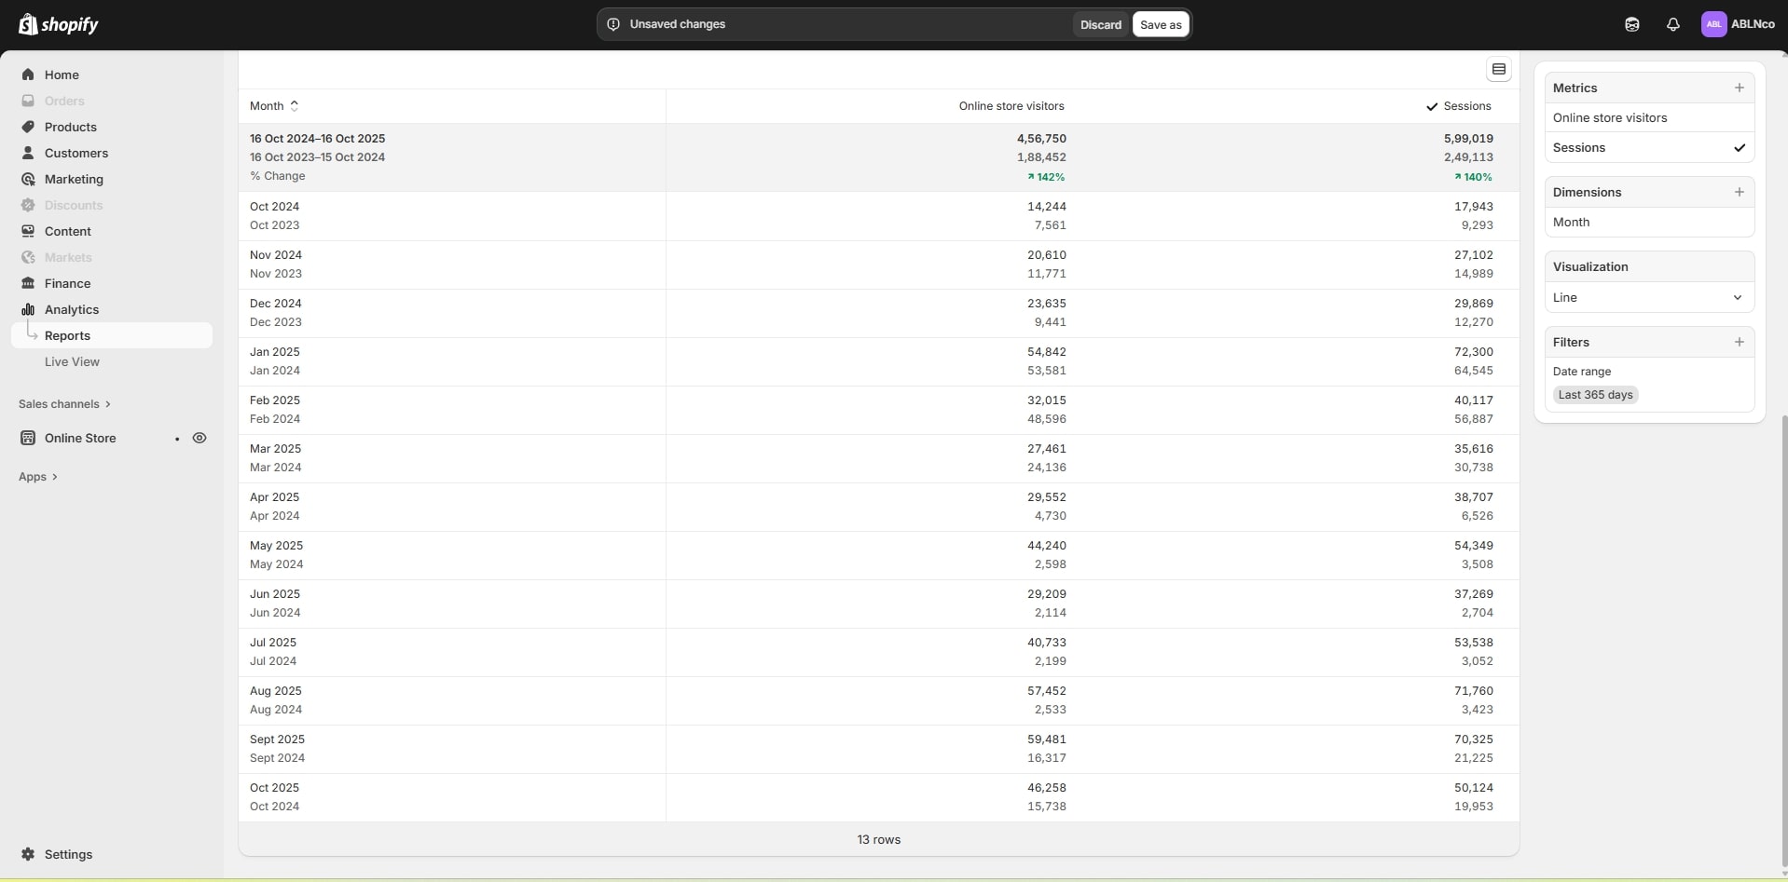Click the Save as button

[1160, 25]
